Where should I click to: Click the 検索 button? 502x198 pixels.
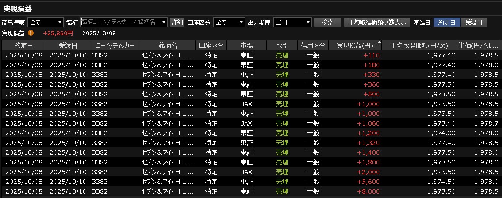pyautogui.click(x=327, y=22)
